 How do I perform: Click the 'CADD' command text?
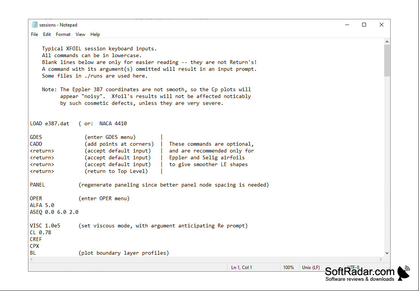point(36,144)
